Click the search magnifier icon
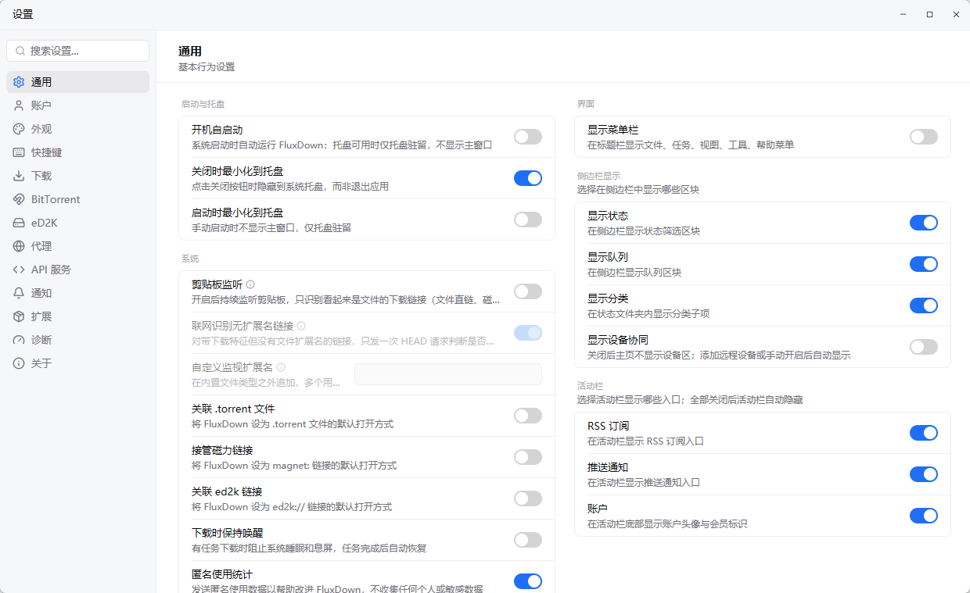The width and height of the screenshot is (970, 593). tap(20, 51)
